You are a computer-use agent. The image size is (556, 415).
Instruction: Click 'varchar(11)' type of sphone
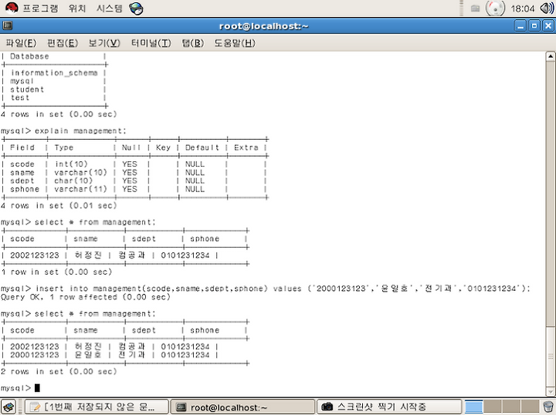point(80,189)
